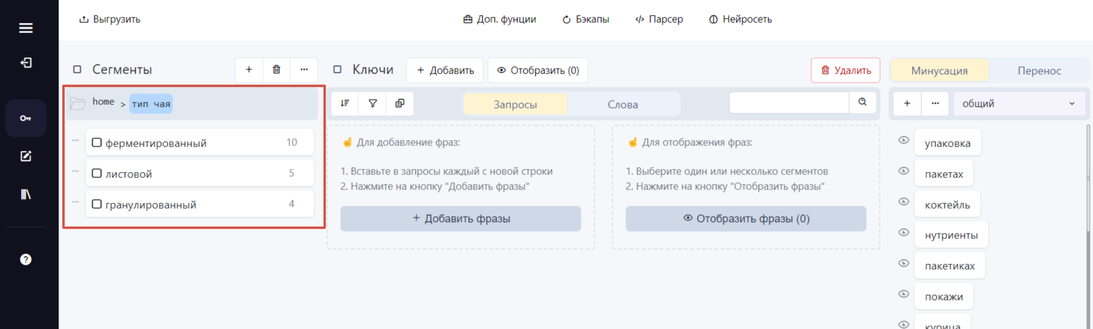Open segments more options ellipsis
Viewport: 1093px width, 329px height.
click(304, 70)
